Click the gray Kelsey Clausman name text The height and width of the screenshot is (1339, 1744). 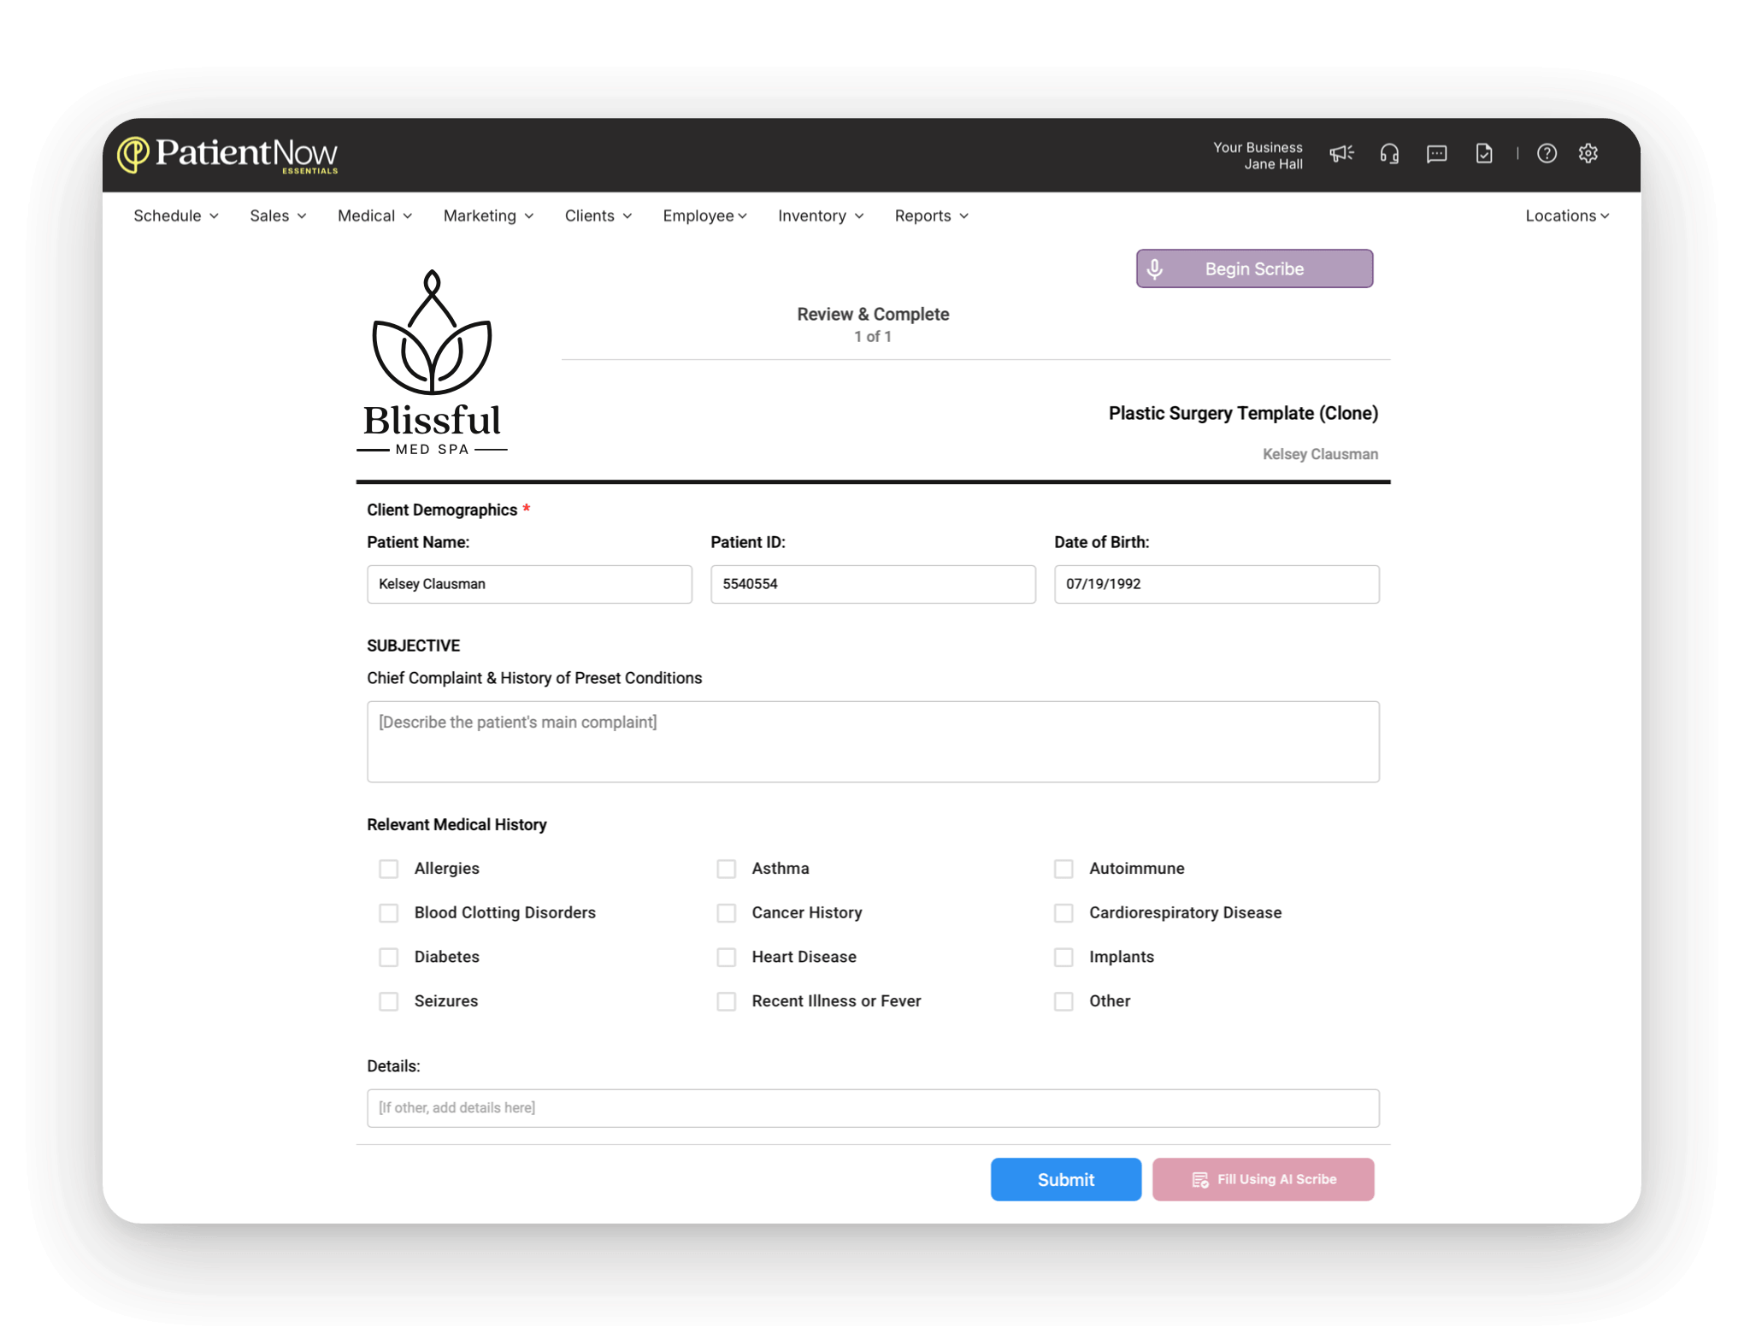point(1320,455)
